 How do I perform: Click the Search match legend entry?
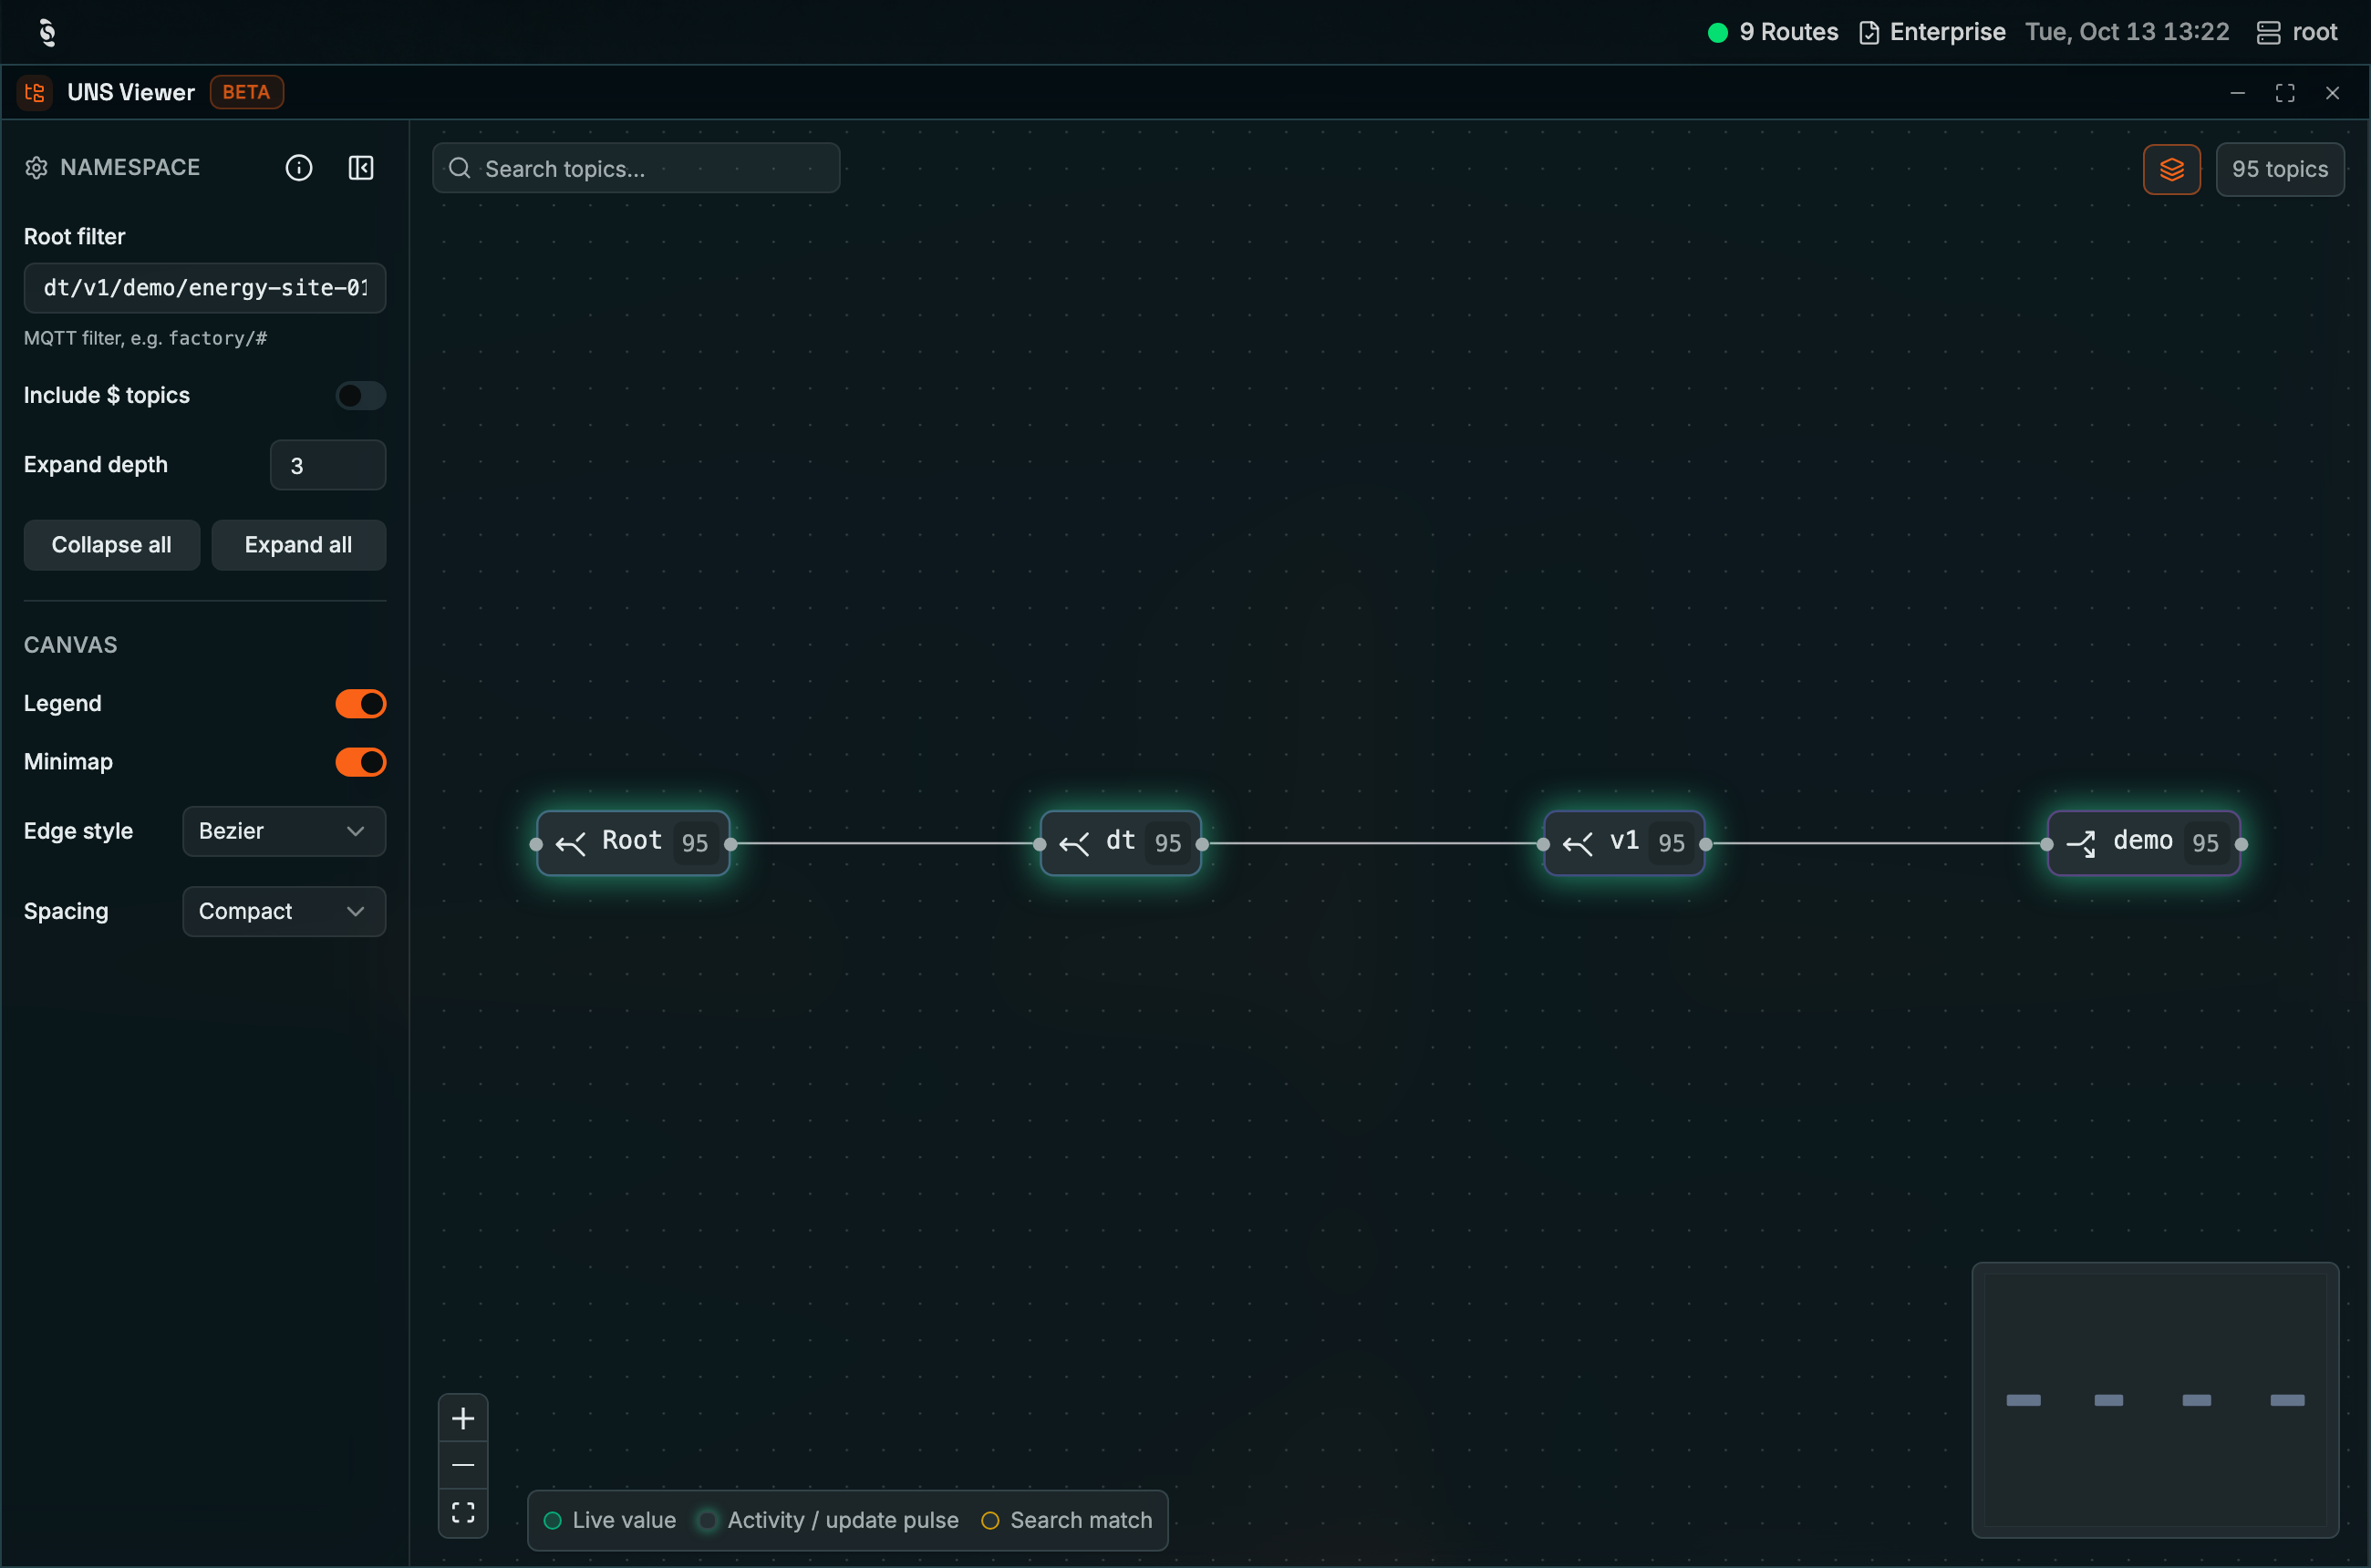[x=1066, y=1520]
